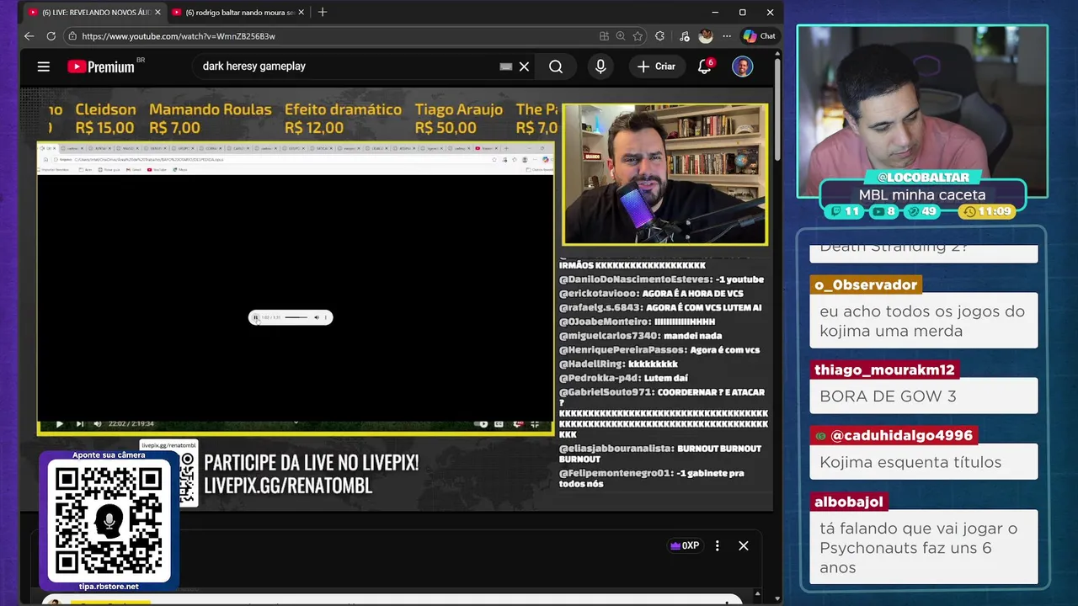Image resolution: width=1078 pixels, height=606 pixels.
Task: Close the LIVE: REVELANDO NOVOS tab
Action: click(x=157, y=13)
